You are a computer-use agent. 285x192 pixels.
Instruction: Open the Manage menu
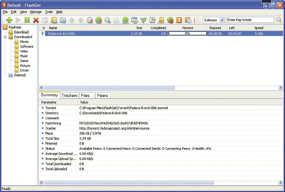36,12
